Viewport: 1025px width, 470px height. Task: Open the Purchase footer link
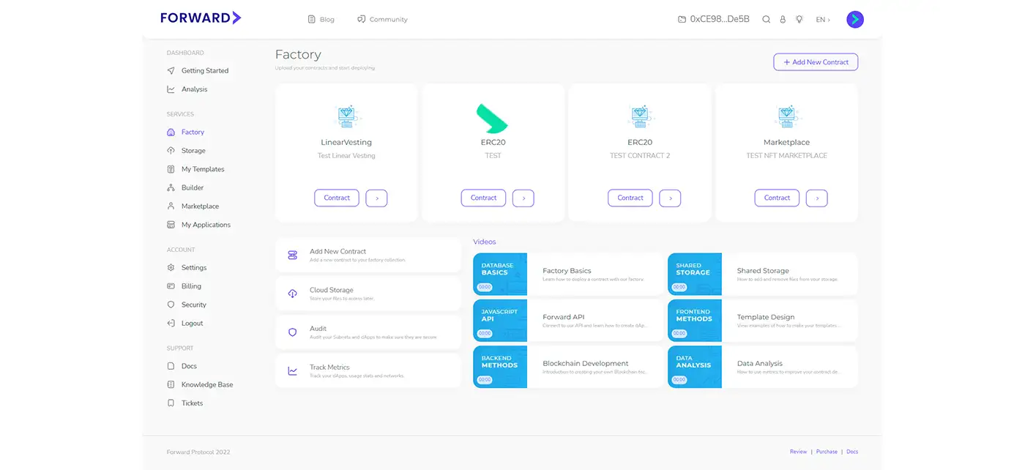(x=827, y=452)
